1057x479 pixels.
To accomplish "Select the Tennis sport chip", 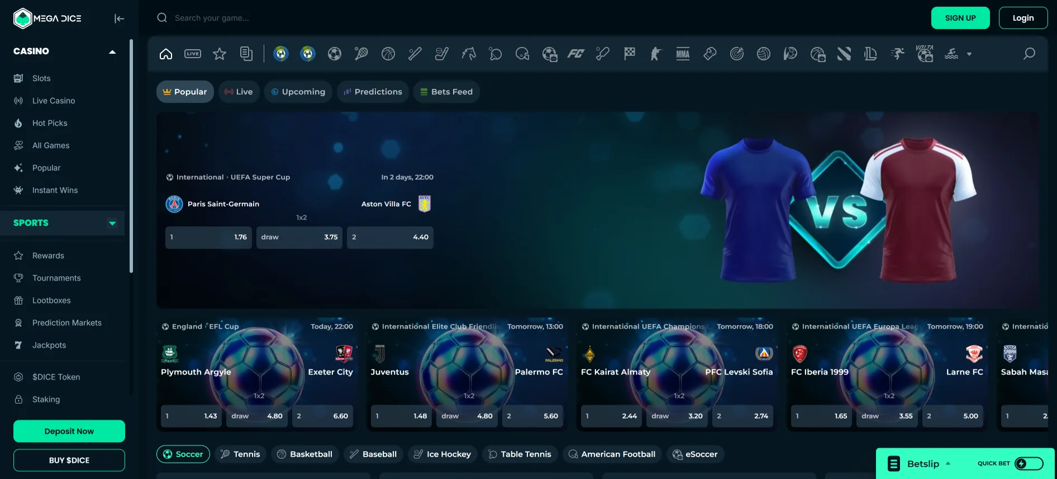I will pyautogui.click(x=240, y=454).
